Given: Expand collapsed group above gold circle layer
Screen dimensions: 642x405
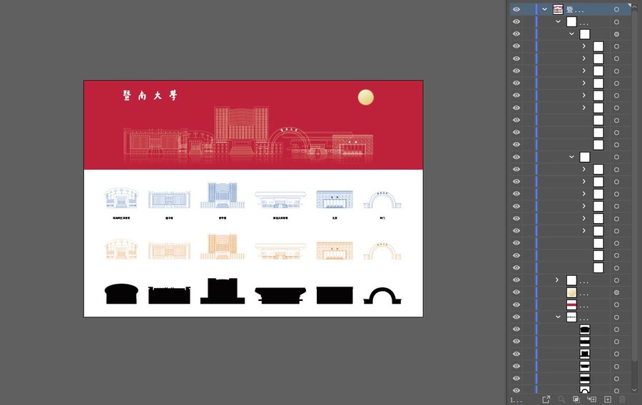Looking at the screenshot, I should [557, 280].
